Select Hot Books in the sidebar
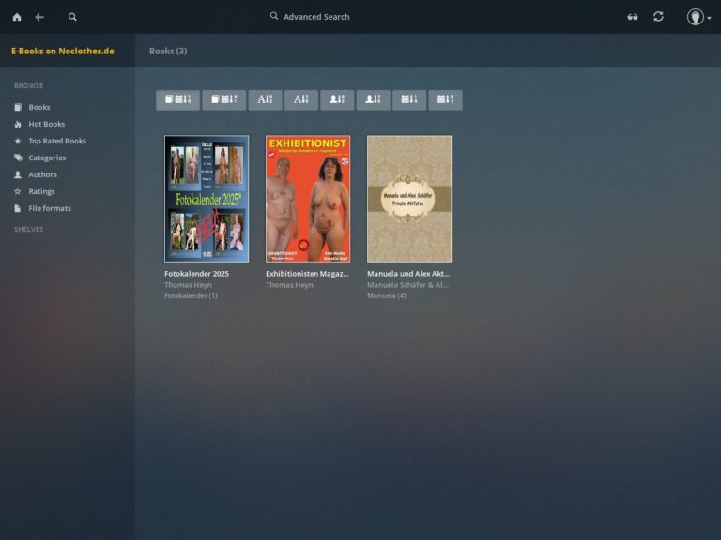 coord(46,124)
